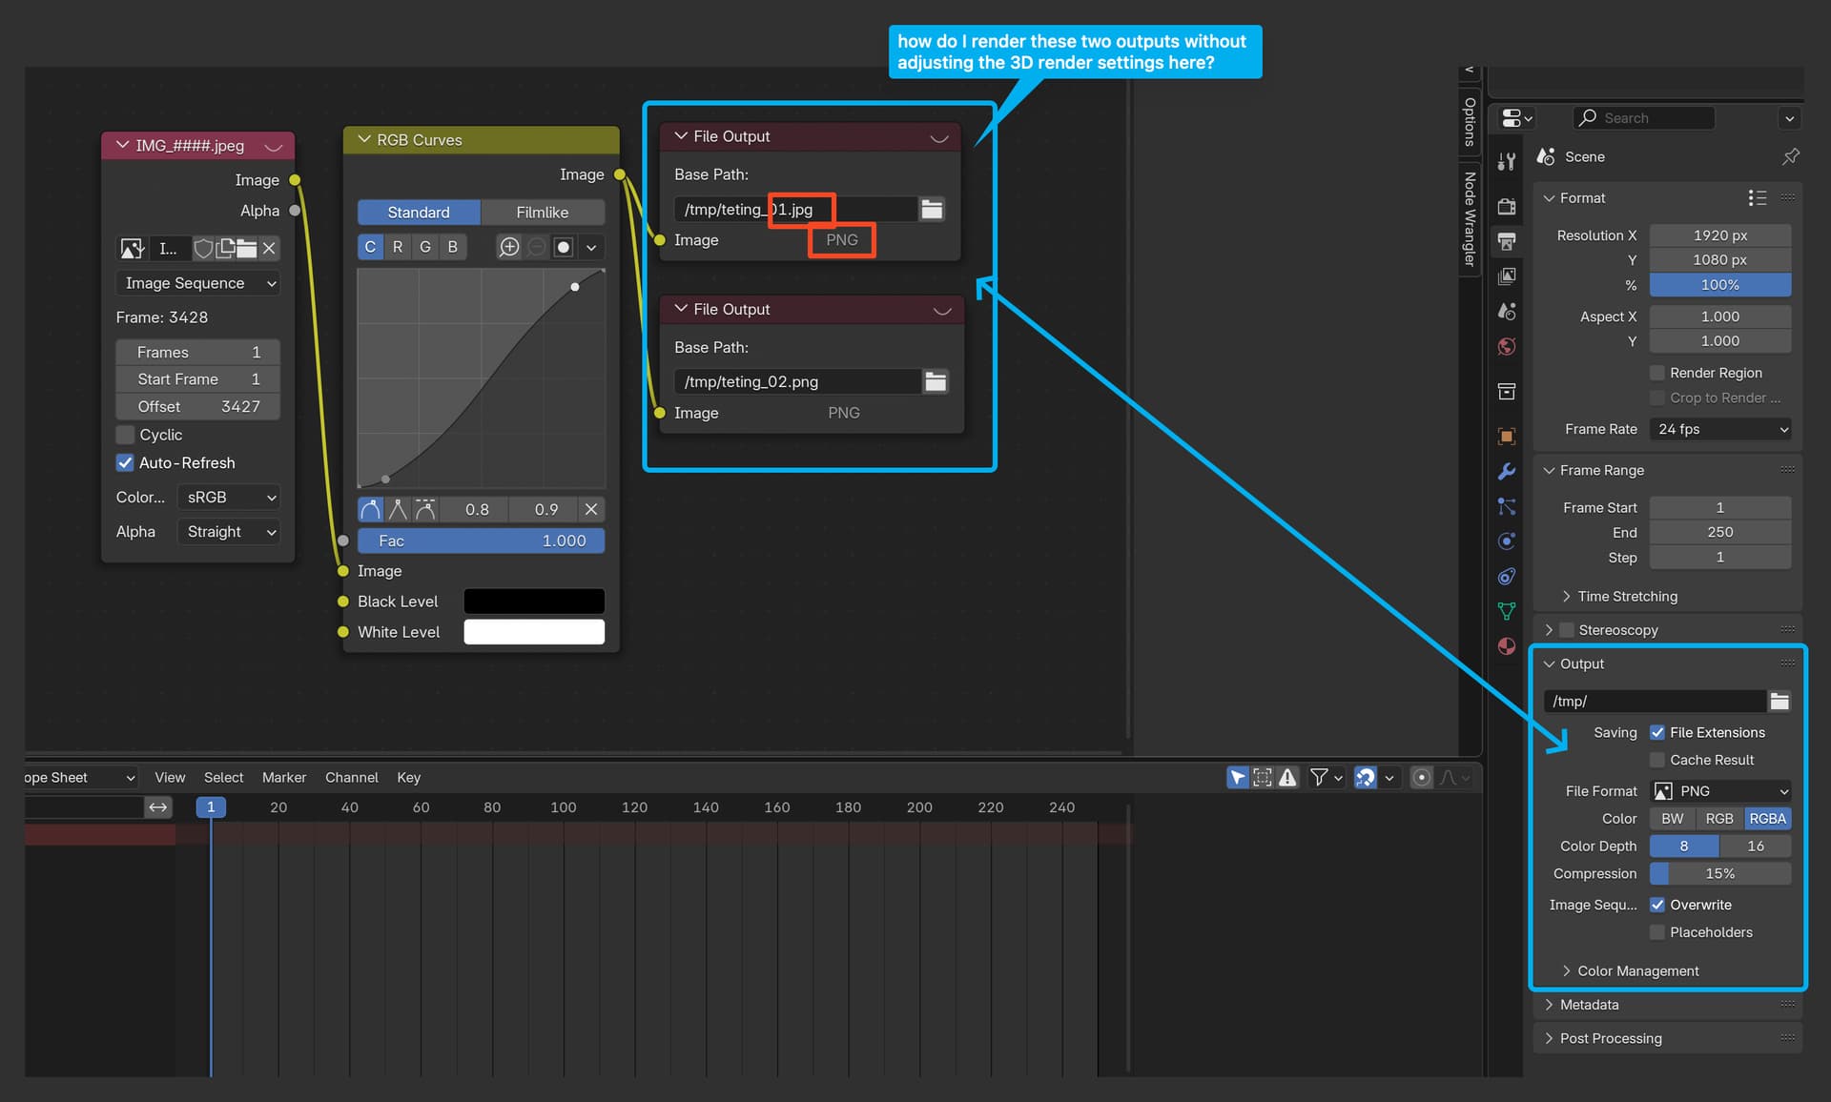
Task: Open the View Layer properties tab
Action: click(x=1507, y=276)
